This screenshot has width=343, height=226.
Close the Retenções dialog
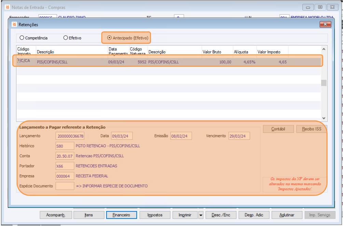tap(325, 24)
